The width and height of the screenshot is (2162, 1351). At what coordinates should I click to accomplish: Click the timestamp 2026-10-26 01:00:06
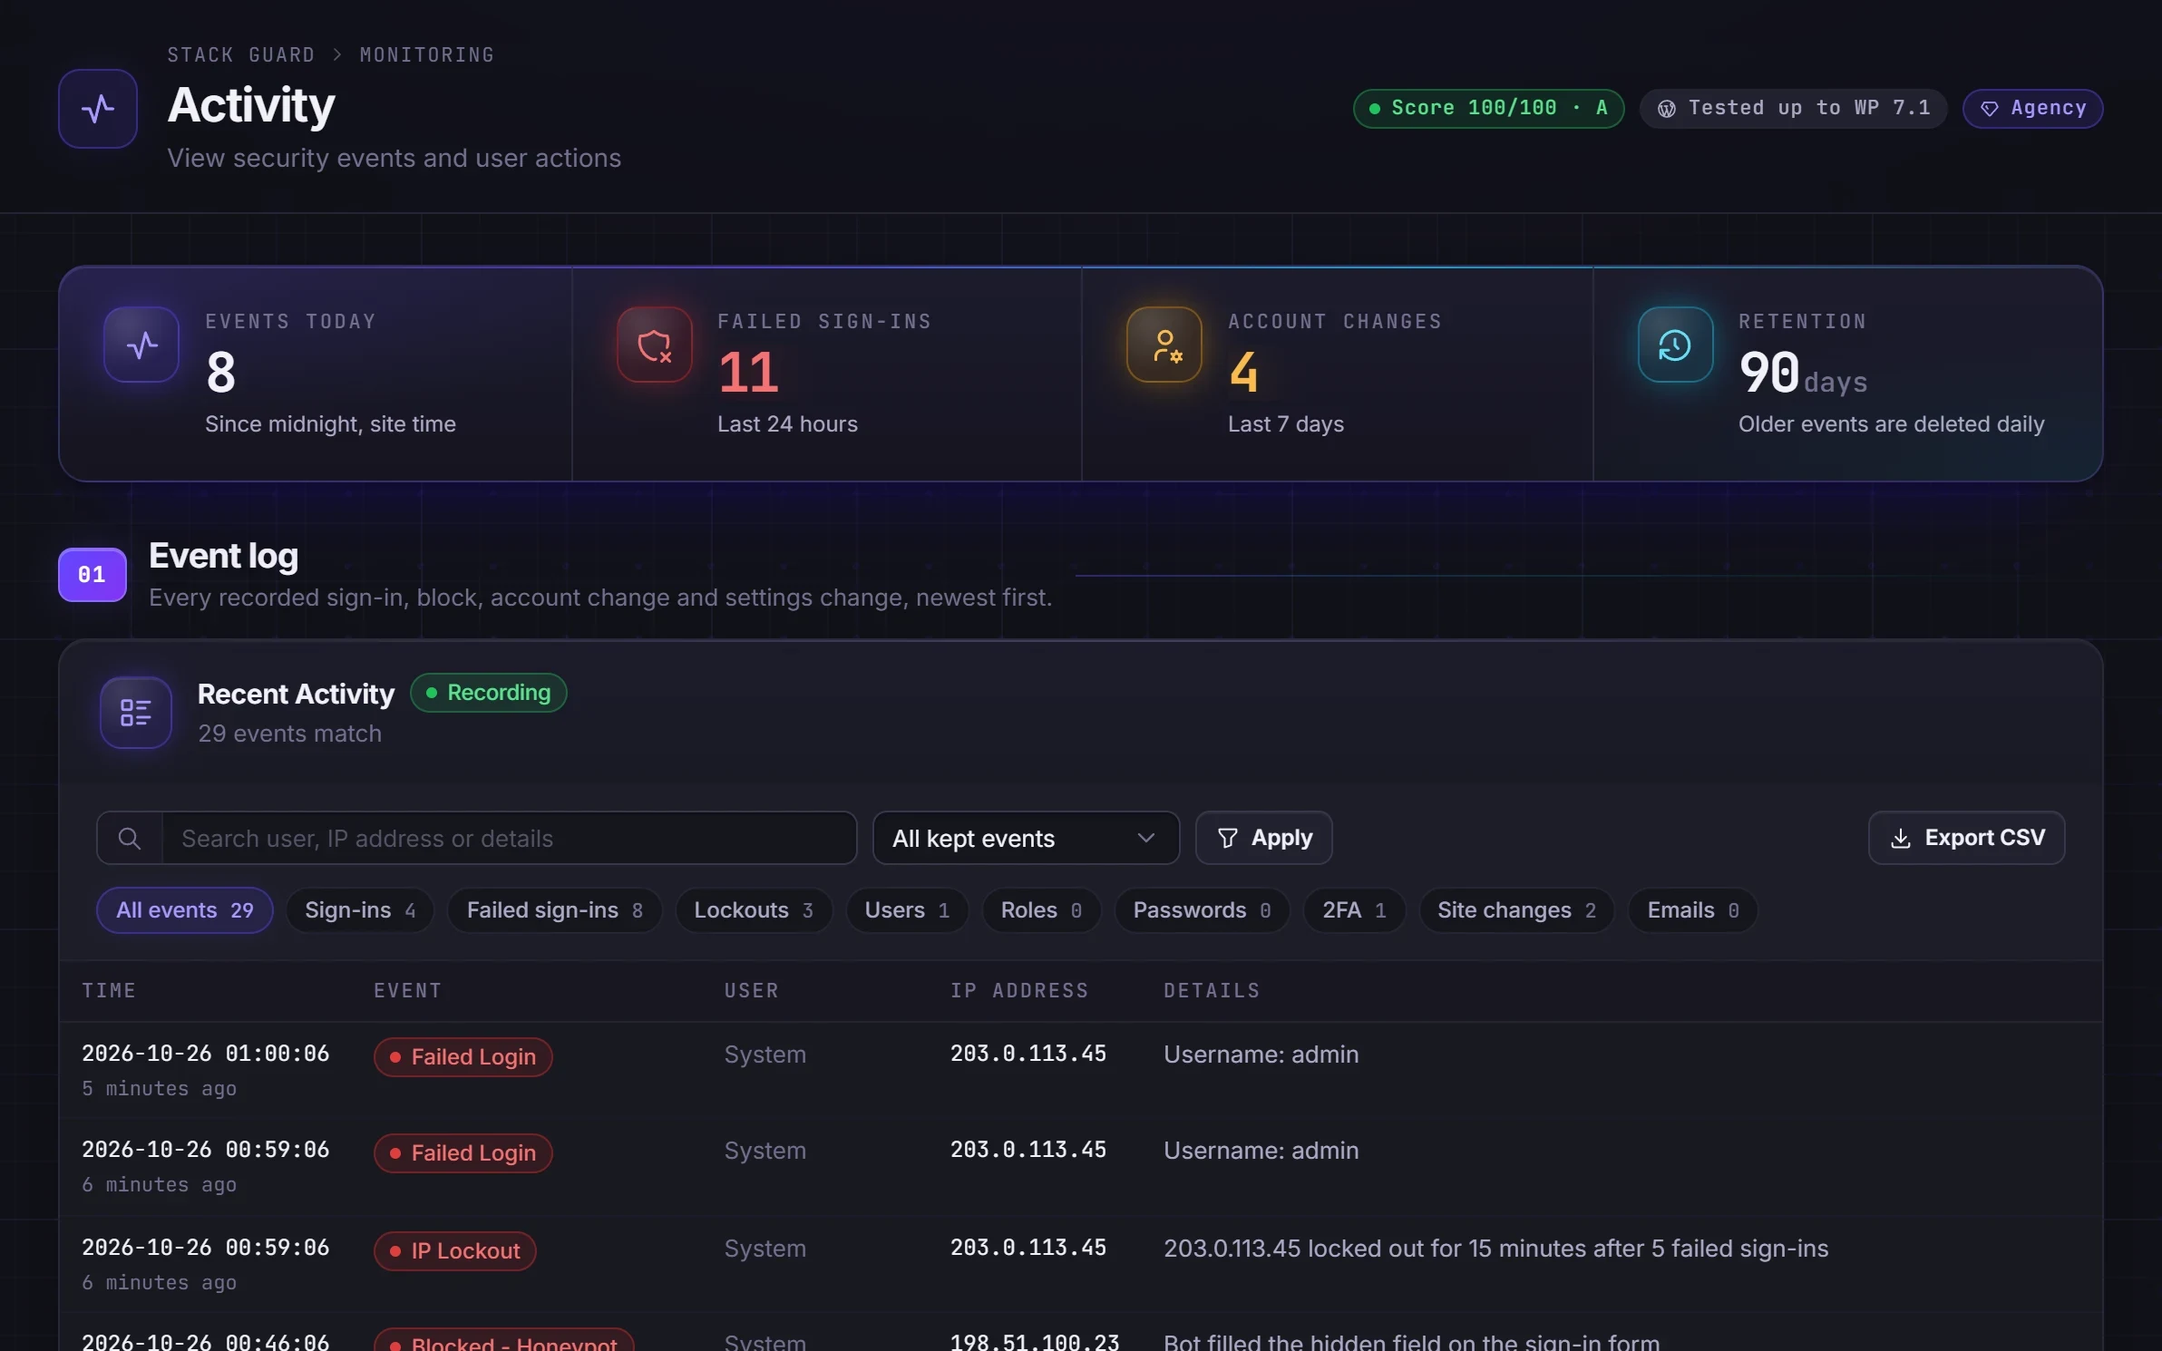click(x=206, y=1054)
